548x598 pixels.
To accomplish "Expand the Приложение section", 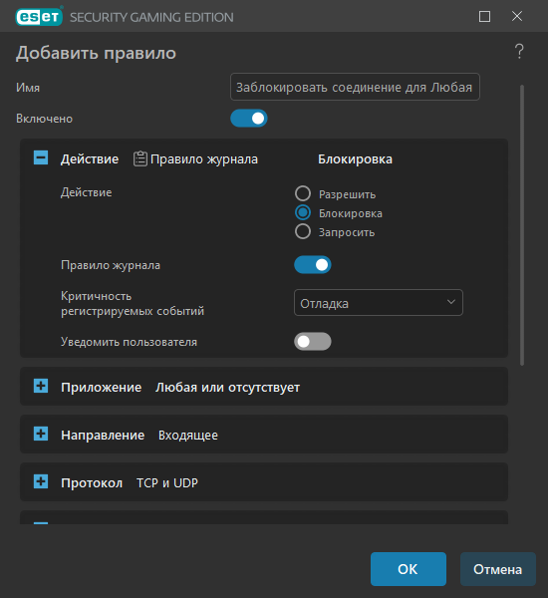I will [x=41, y=386].
